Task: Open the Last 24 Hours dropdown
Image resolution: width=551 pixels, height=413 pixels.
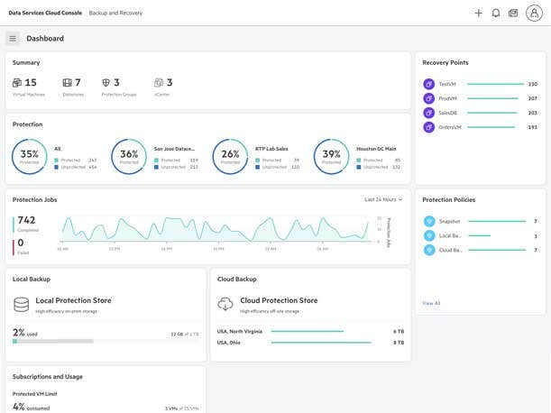Action: click(383, 199)
